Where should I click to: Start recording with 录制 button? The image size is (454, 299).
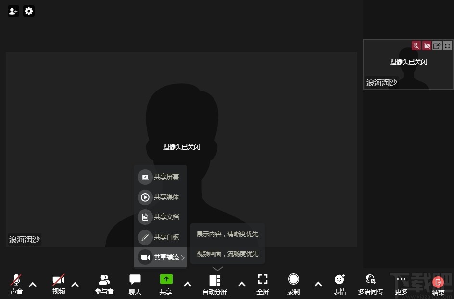293,284
